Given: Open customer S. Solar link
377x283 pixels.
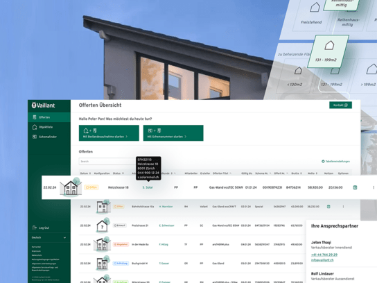Looking at the screenshot, I should (148, 187).
